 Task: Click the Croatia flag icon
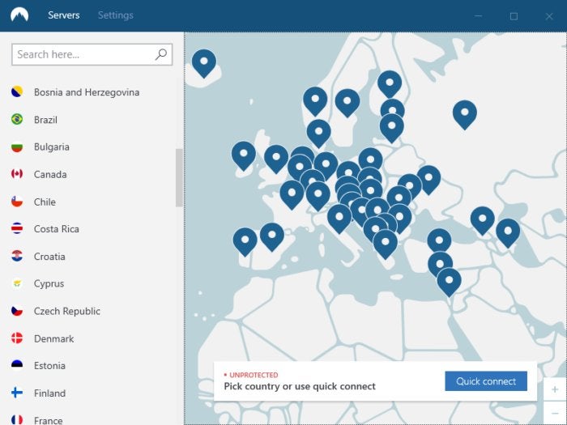pos(17,257)
